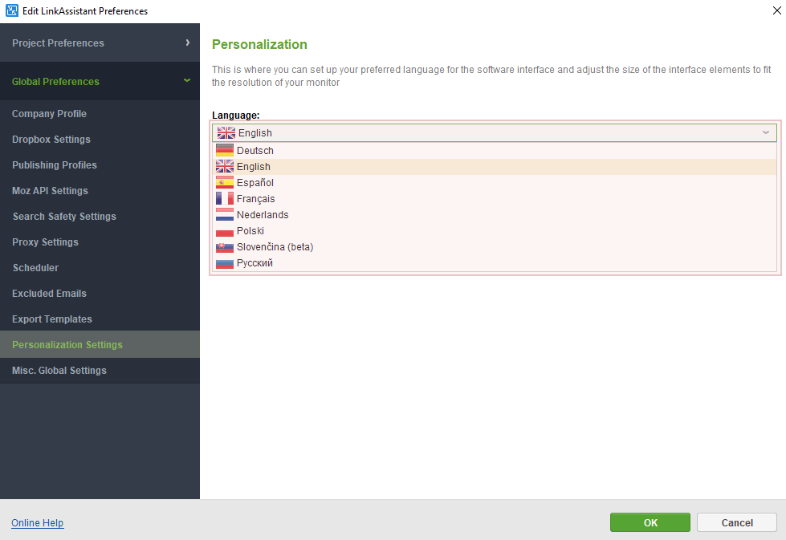
Task: Select English option in the language list
Action: pos(495,166)
